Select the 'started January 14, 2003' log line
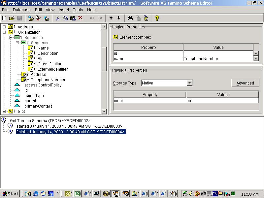The width and height of the screenshot is (264, 198). point(69,126)
